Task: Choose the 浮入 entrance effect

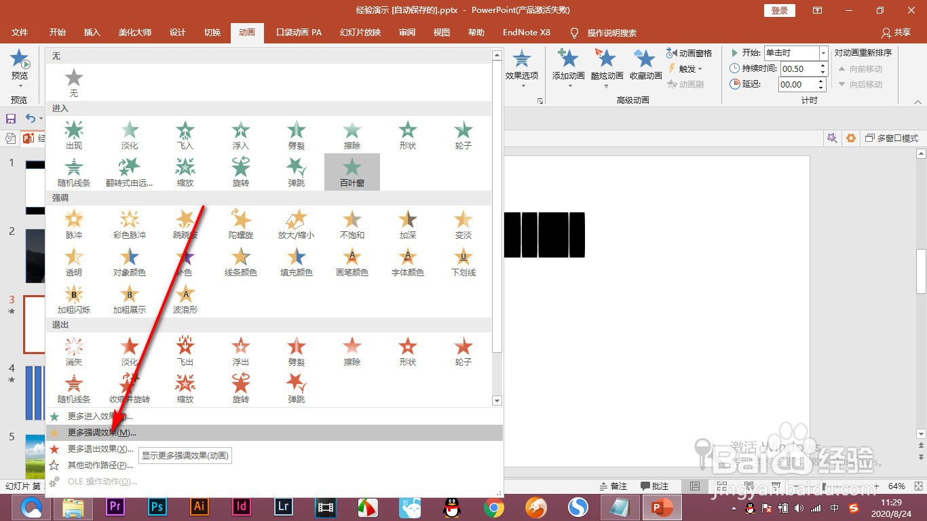Action: click(x=241, y=134)
